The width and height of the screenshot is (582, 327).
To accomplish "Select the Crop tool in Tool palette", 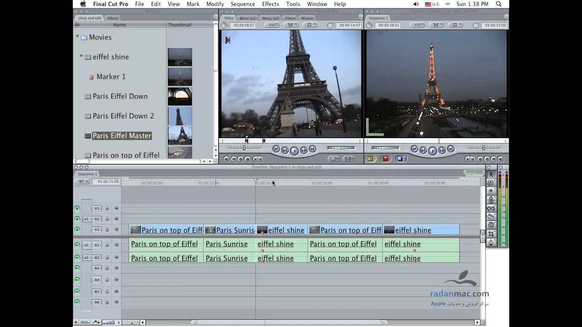I will click(x=491, y=234).
